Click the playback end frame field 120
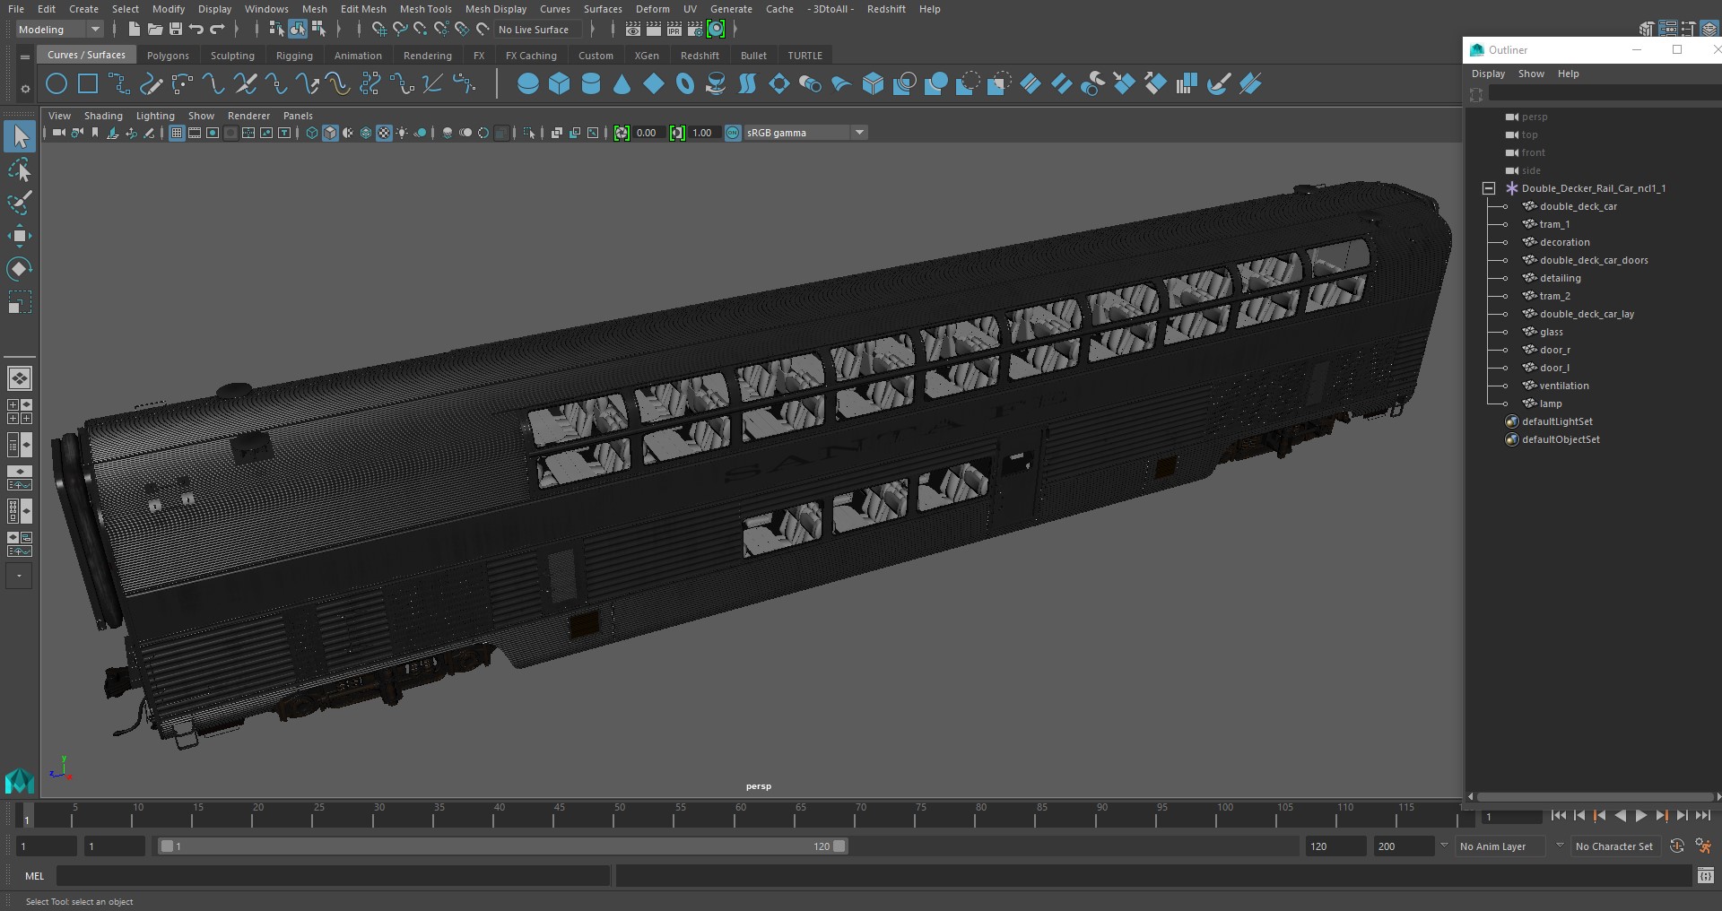The image size is (1722, 911). (1335, 846)
